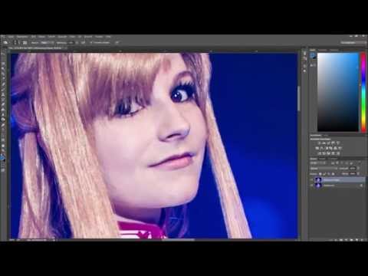The width and height of the screenshot is (368, 276).
Task: Toggle the Brush panel button in options bar
Action: click(25, 42)
